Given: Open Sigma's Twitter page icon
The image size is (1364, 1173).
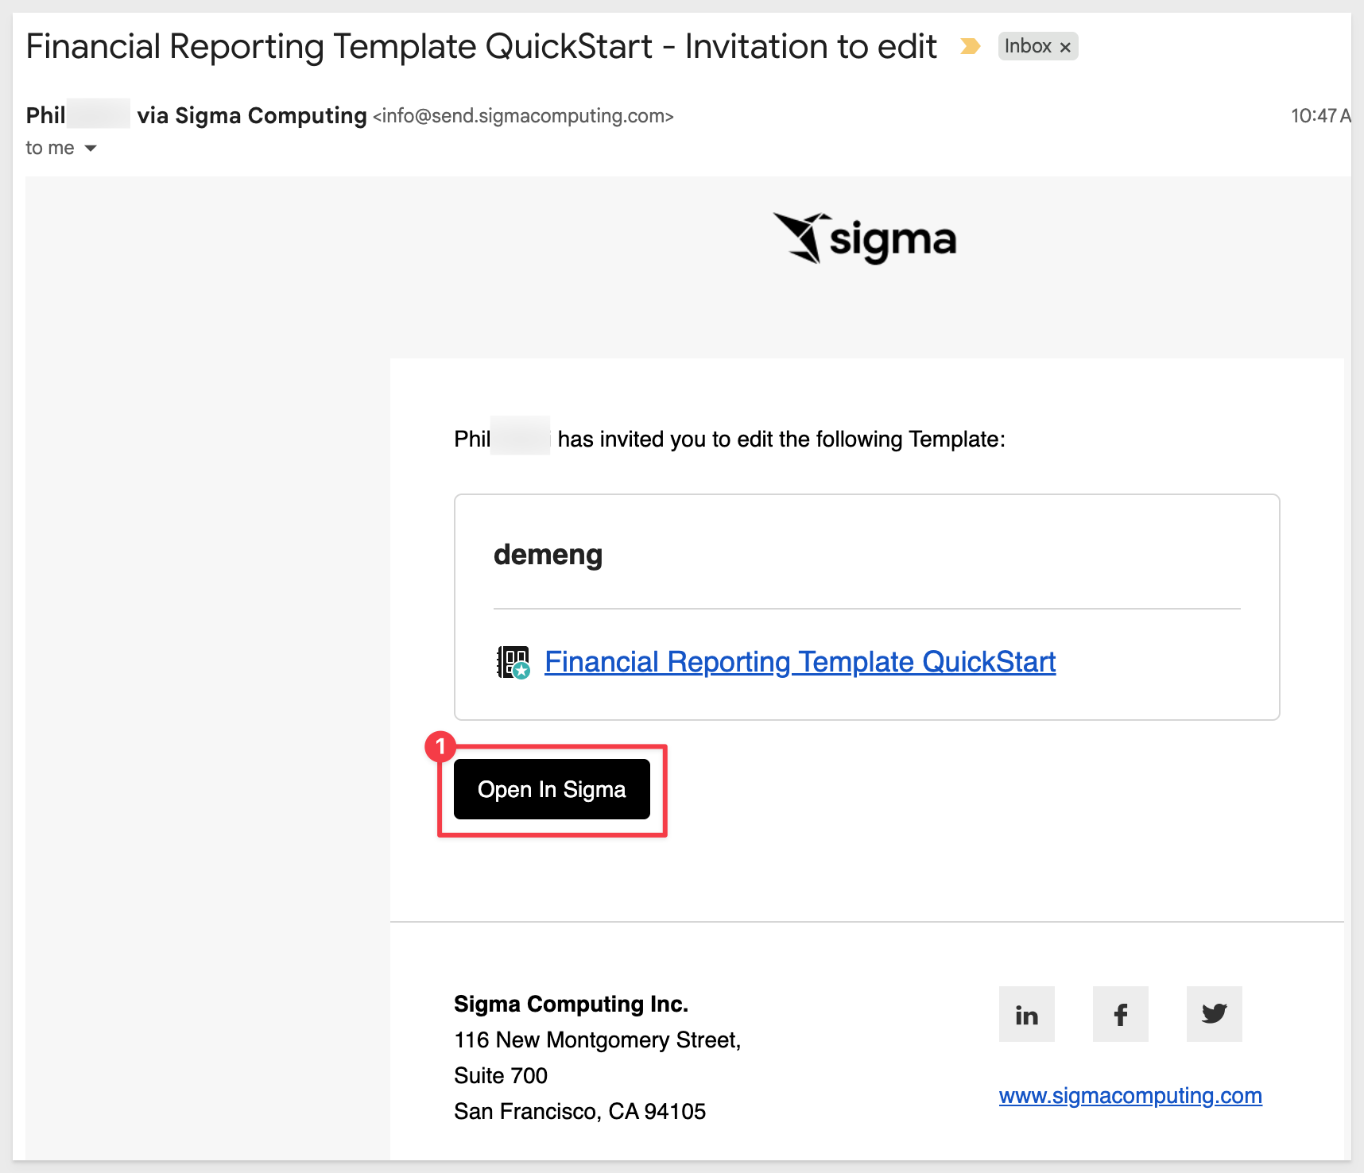Looking at the screenshot, I should point(1215,1014).
